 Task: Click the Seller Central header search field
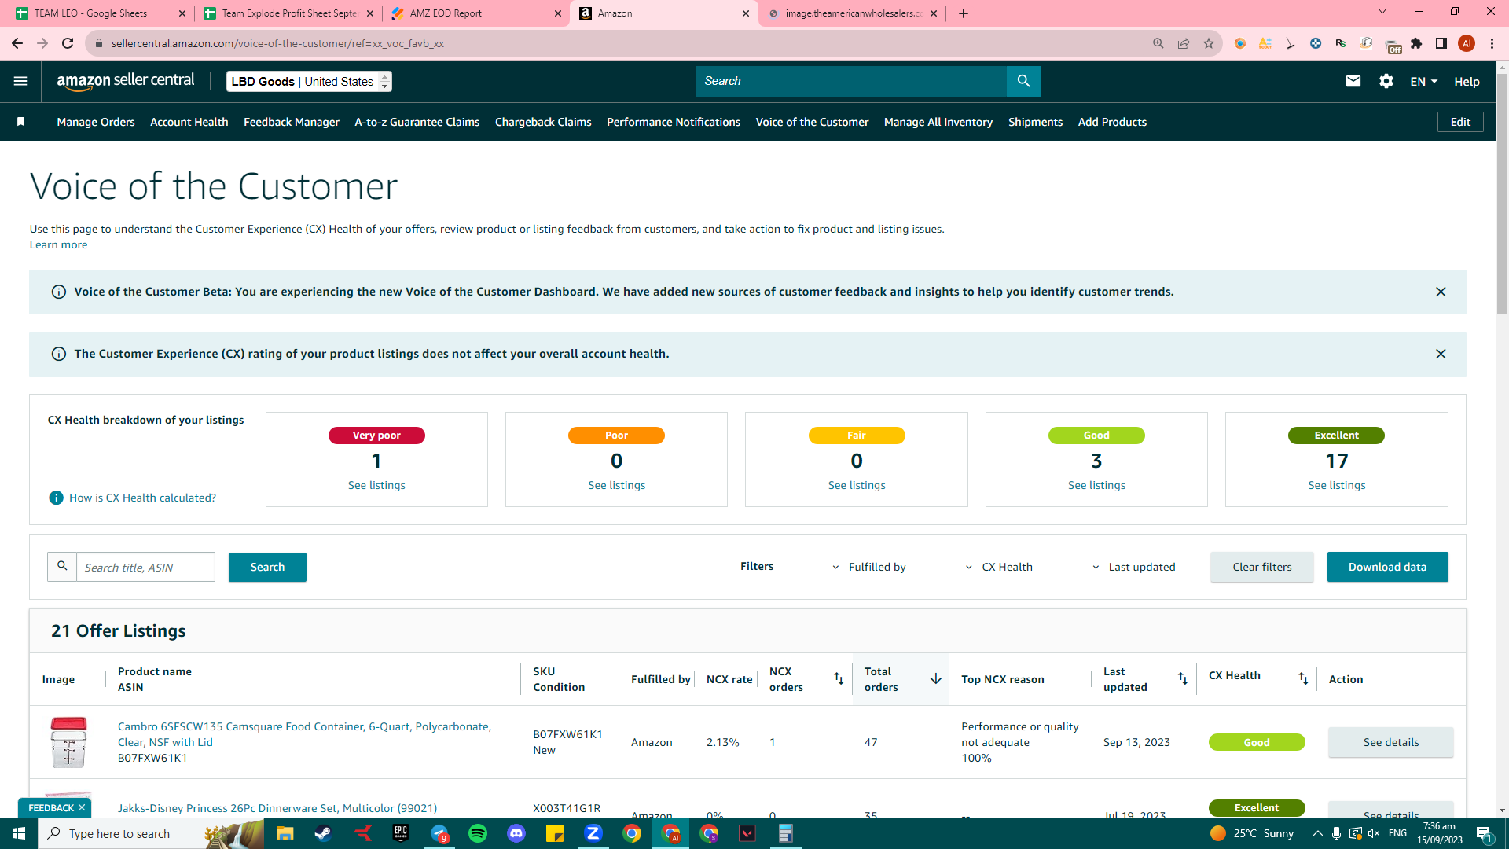tap(851, 81)
